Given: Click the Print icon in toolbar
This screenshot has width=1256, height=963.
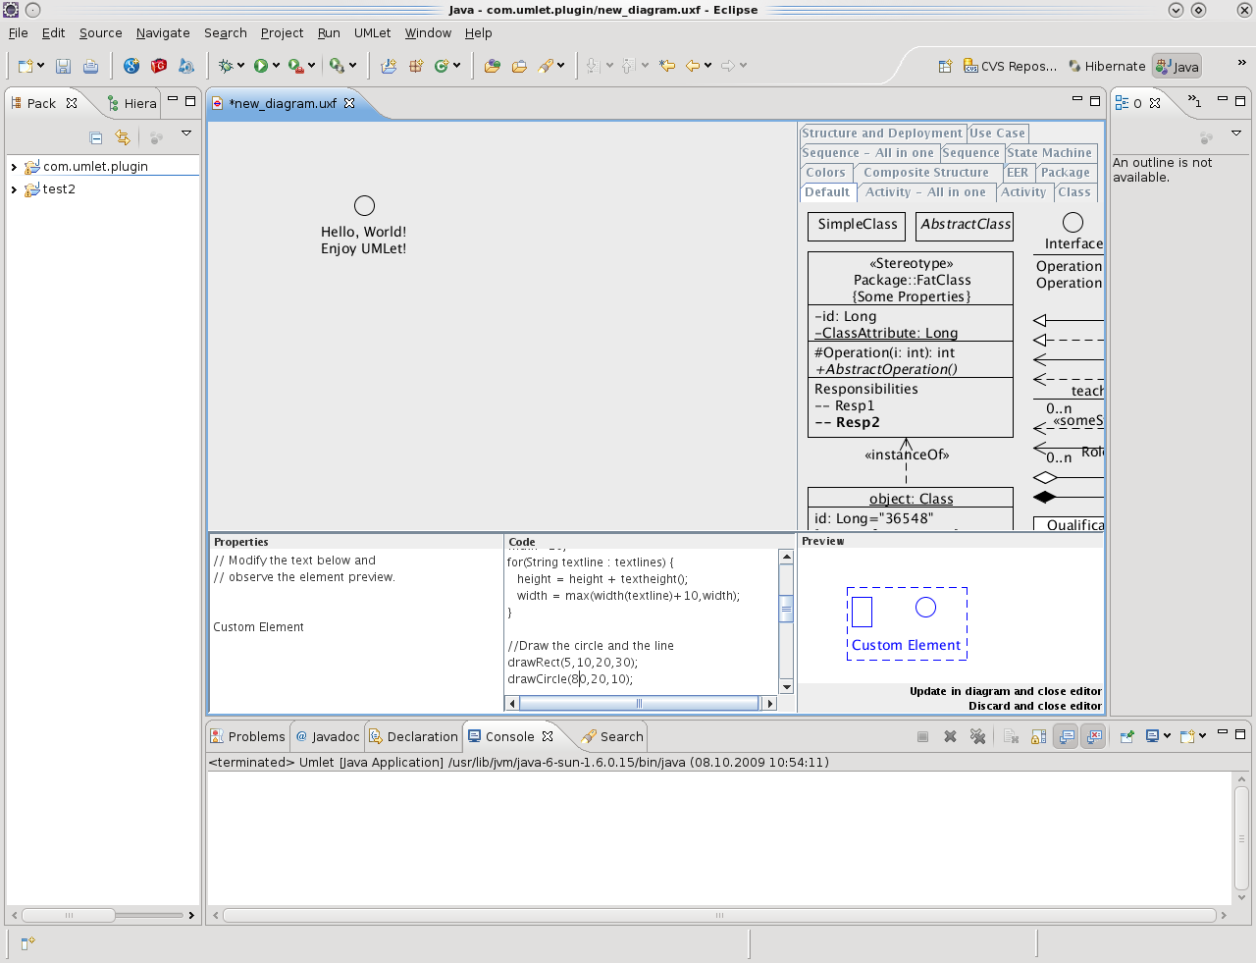Looking at the screenshot, I should pos(90,66).
